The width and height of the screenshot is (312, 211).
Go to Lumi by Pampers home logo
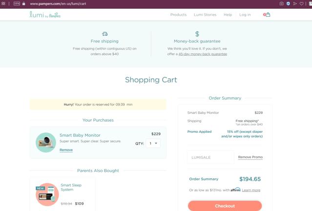[45, 15]
